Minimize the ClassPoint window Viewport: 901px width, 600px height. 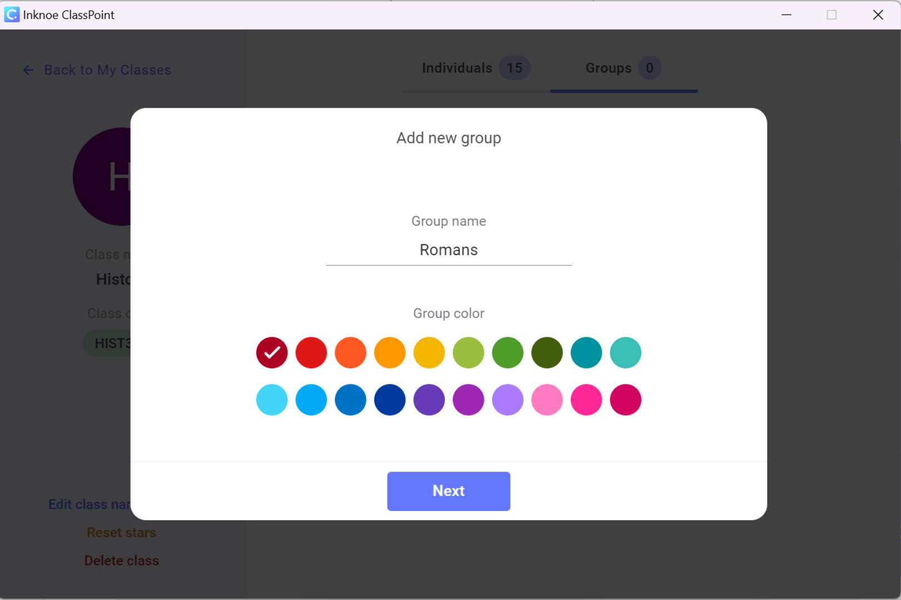point(786,15)
